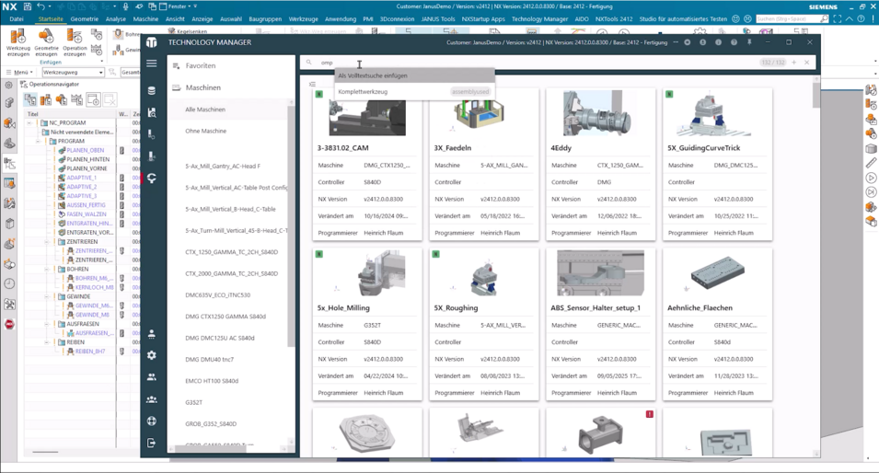Screen dimensions: 879x473
Task: Open the Werkzeuge ribbon tab
Action: [303, 18]
